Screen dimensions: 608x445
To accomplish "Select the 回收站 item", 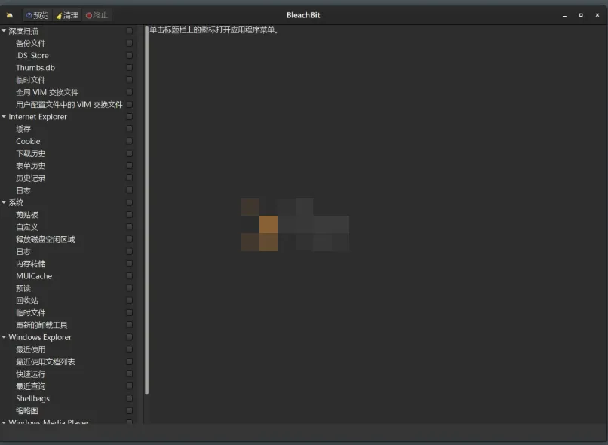I will tap(27, 300).
